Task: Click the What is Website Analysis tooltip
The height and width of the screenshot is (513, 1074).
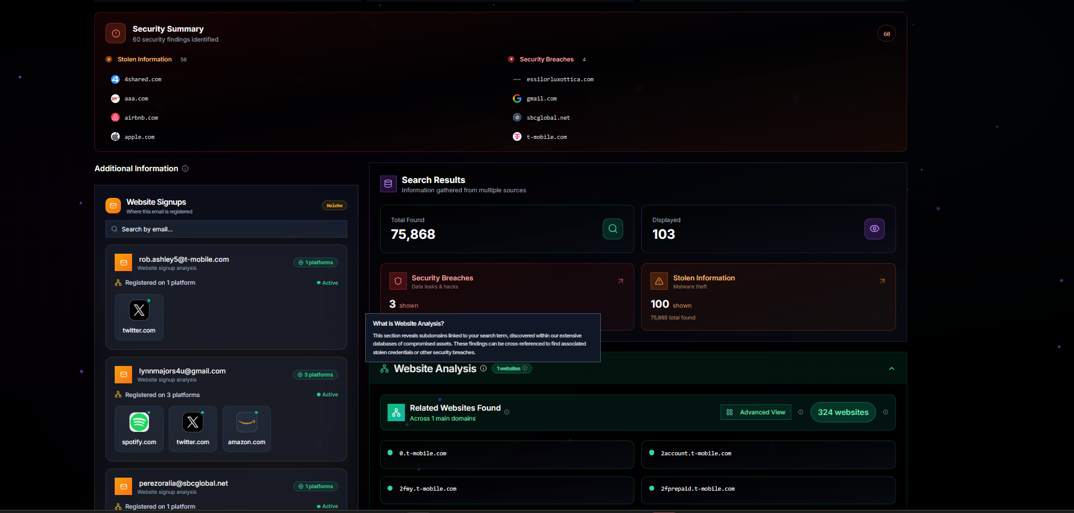Action: pyautogui.click(x=483, y=337)
